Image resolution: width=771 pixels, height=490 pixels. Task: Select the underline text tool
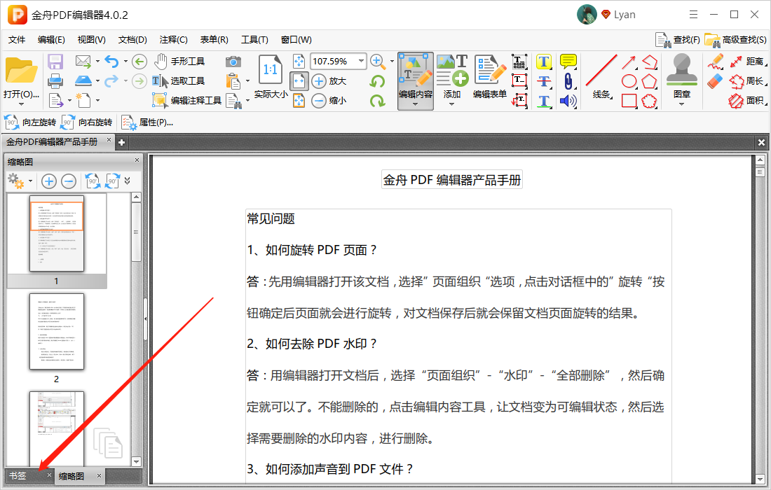543,101
